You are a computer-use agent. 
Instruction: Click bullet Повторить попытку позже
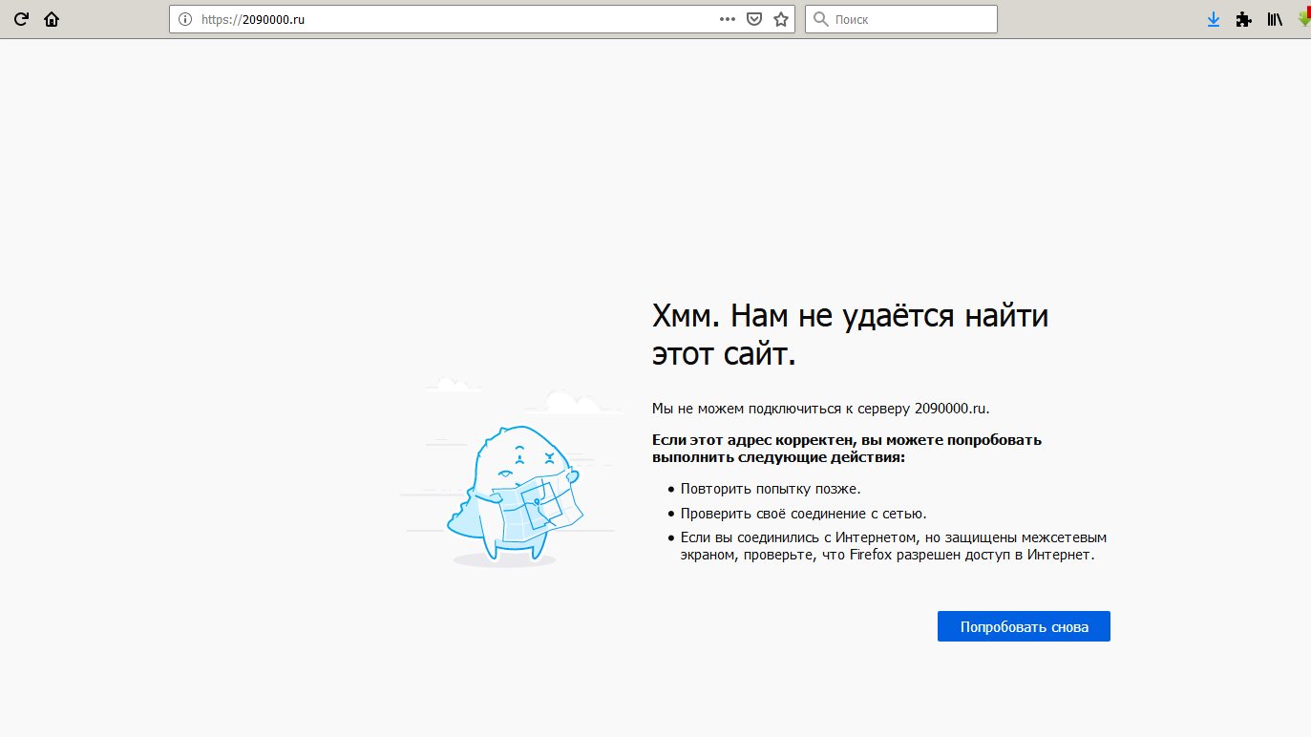click(x=770, y=489)
